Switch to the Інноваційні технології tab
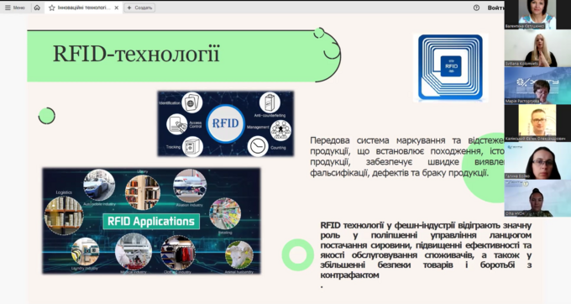This screenshot has height=304, width=571. (x=83, y=8)
